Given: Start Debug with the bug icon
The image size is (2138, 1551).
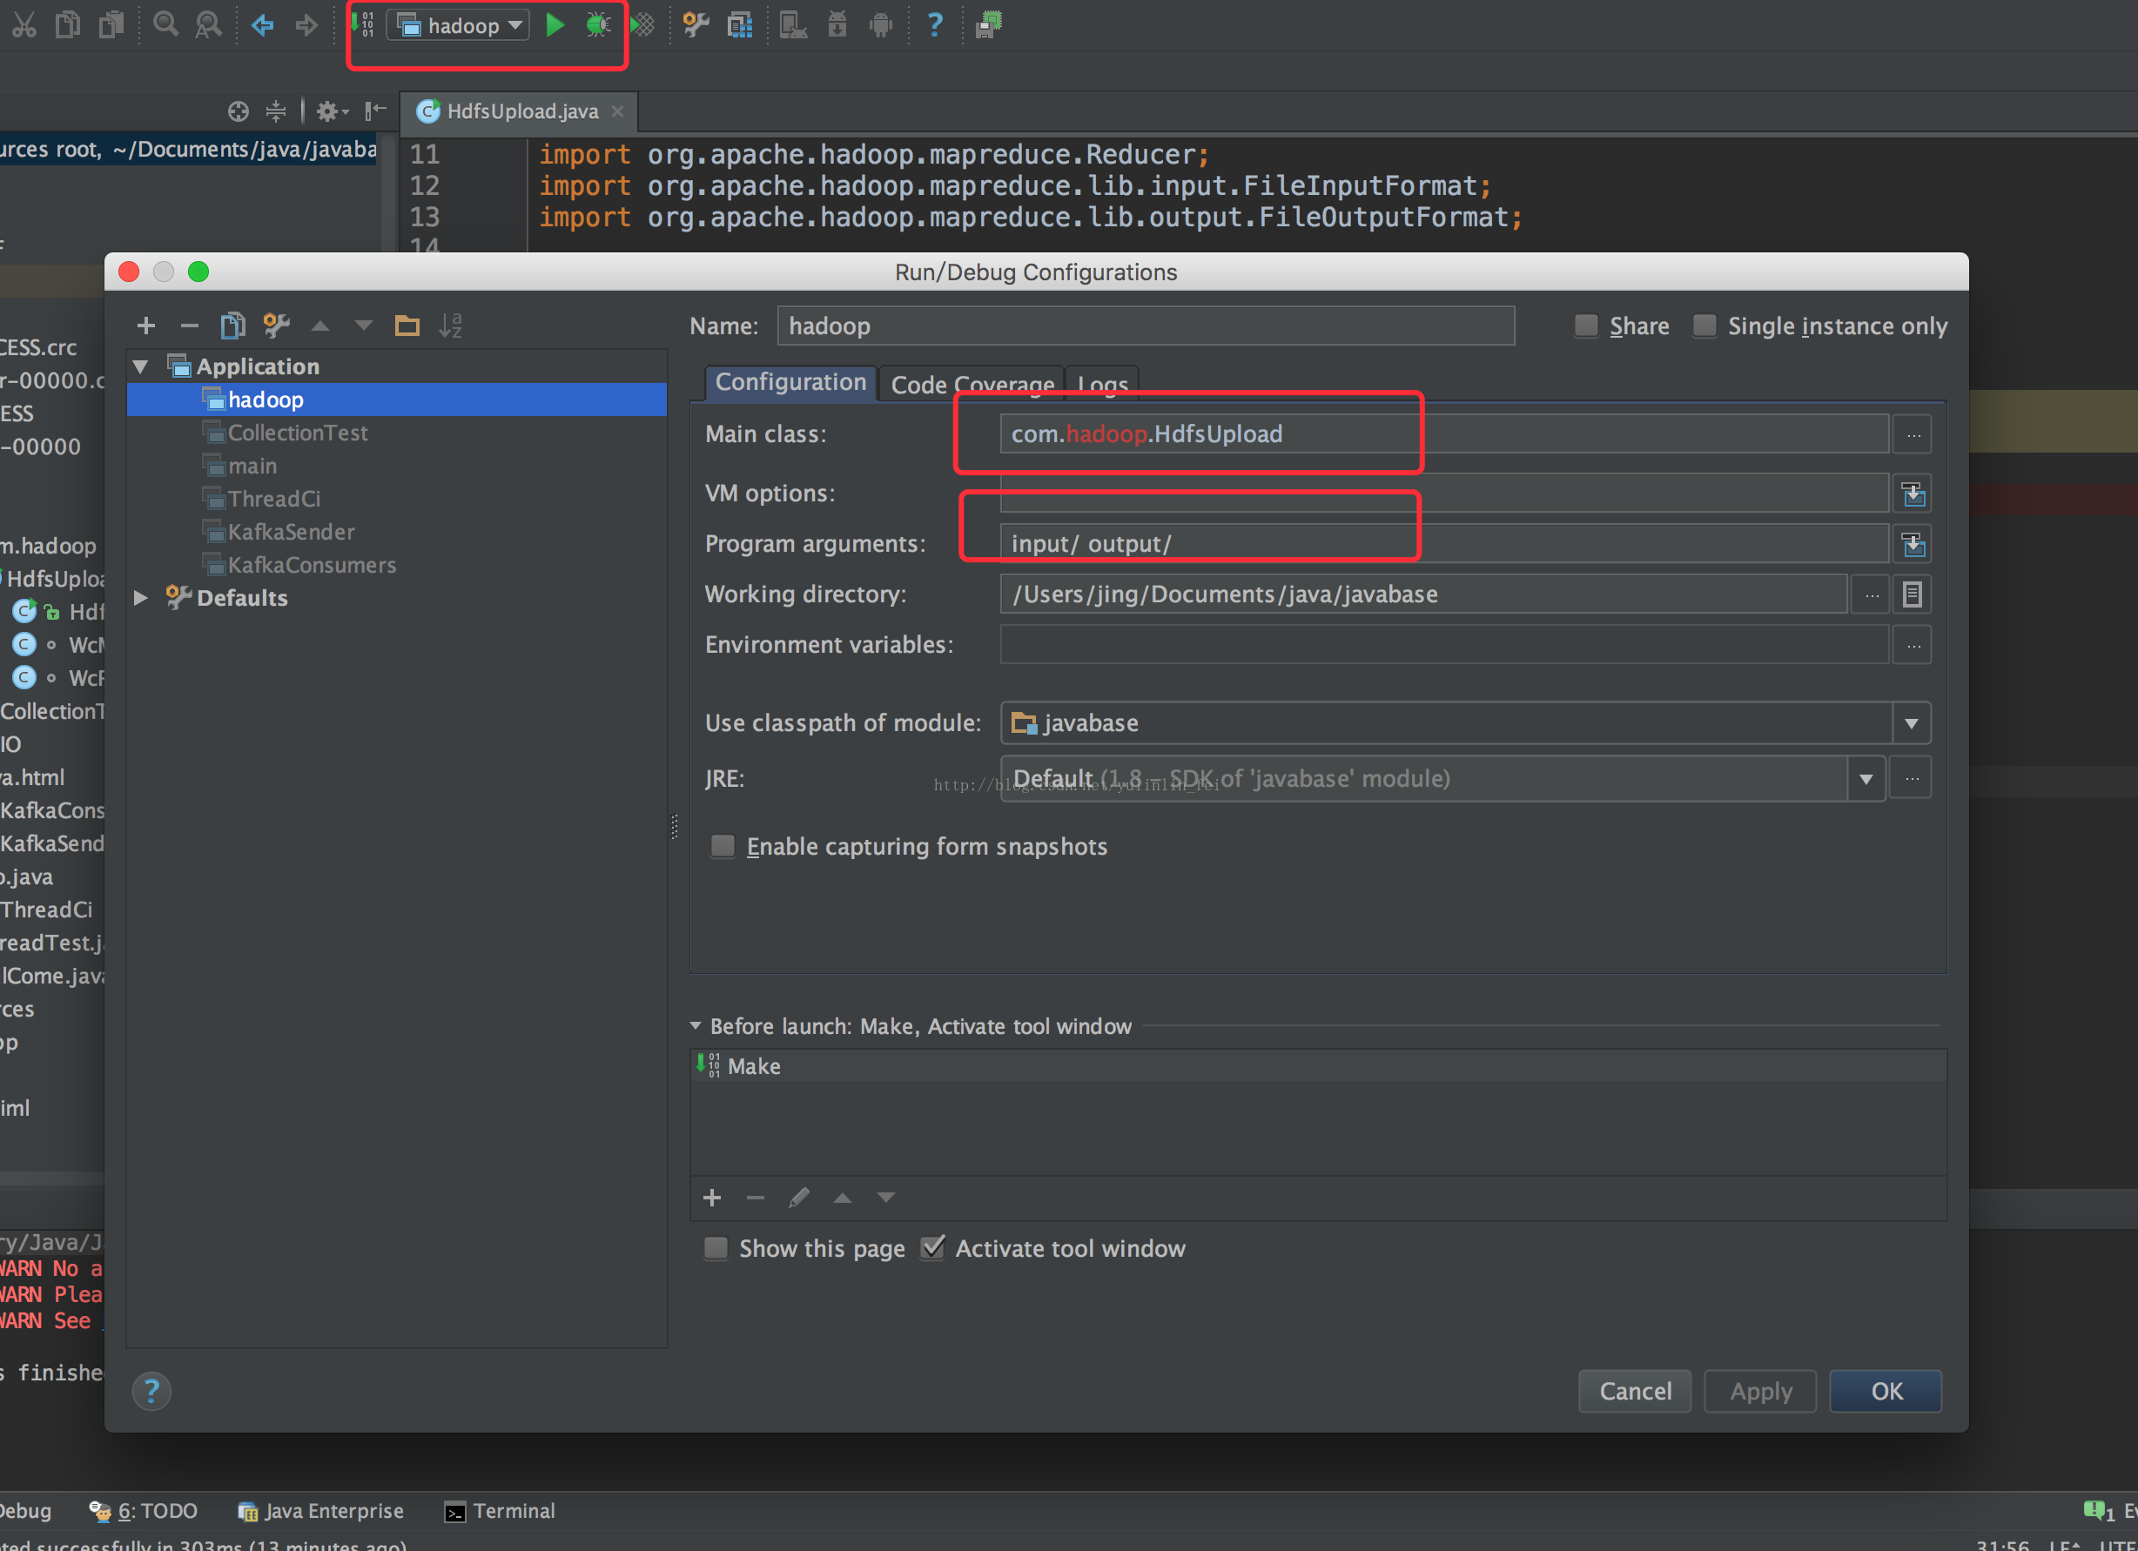Looking at the screenshot, I should [598, 24].
